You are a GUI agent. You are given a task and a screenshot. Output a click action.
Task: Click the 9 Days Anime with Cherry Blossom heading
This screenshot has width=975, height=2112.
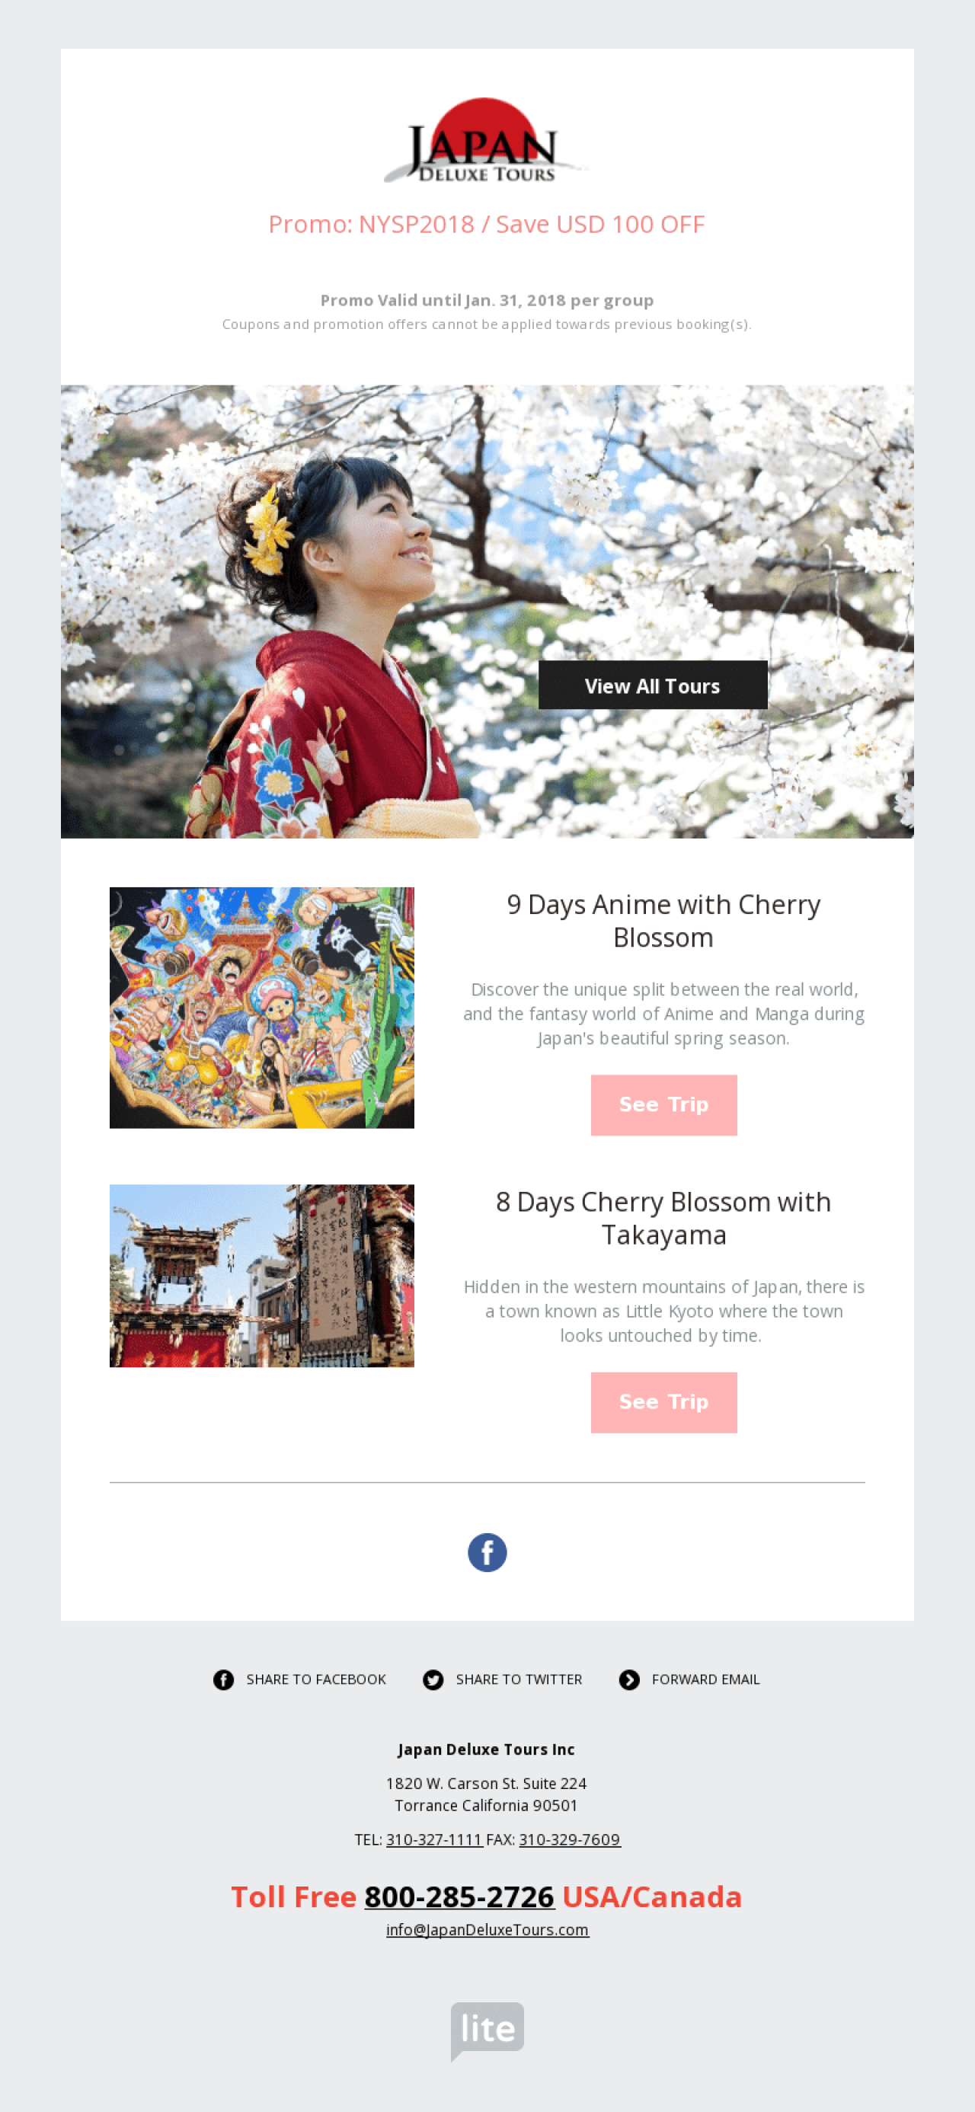pos(663,920)
